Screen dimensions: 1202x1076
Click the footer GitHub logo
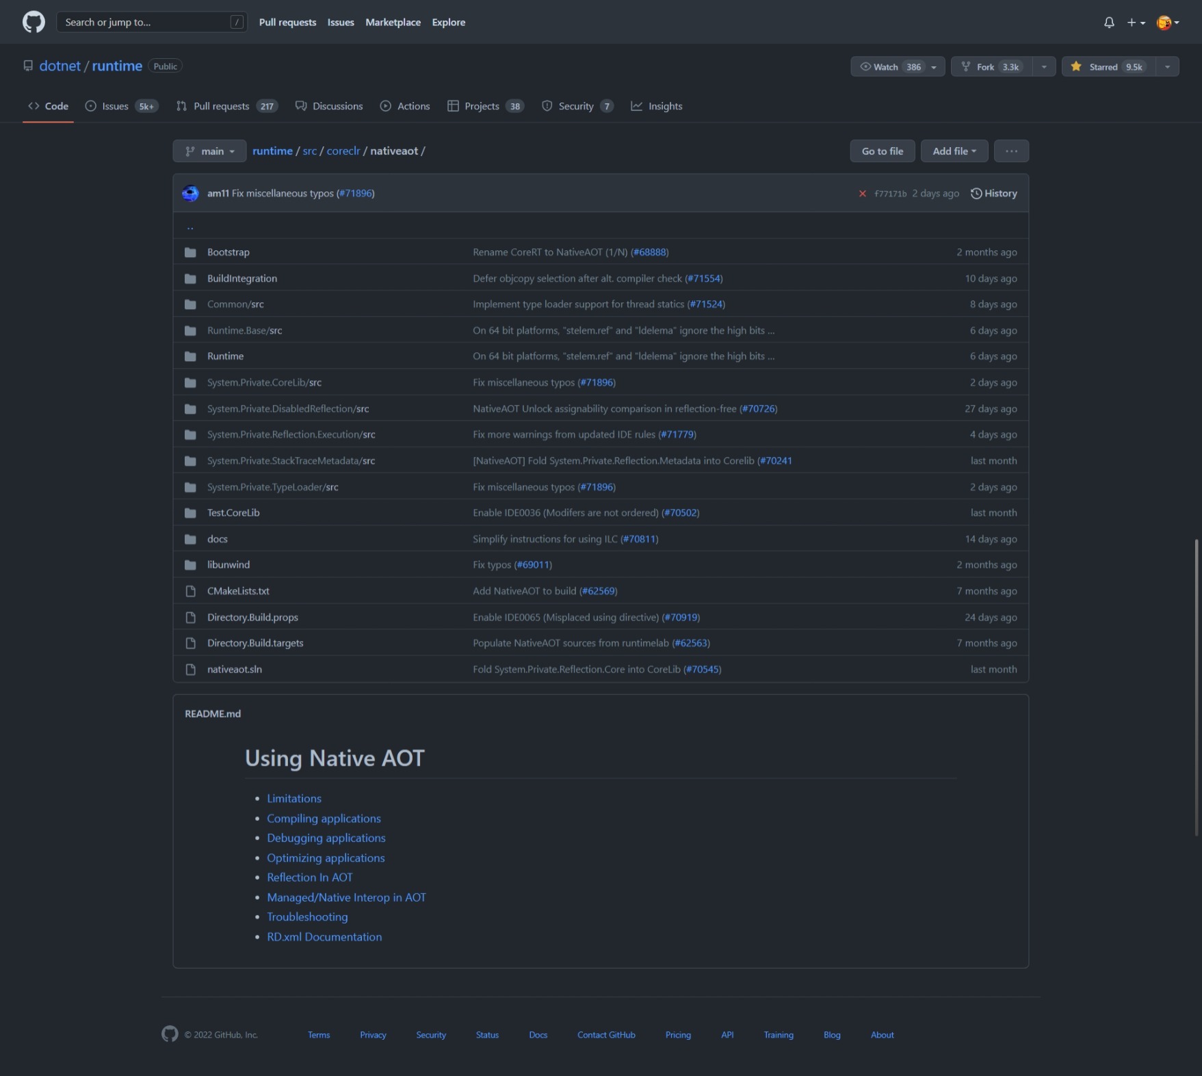point(170,1034)
